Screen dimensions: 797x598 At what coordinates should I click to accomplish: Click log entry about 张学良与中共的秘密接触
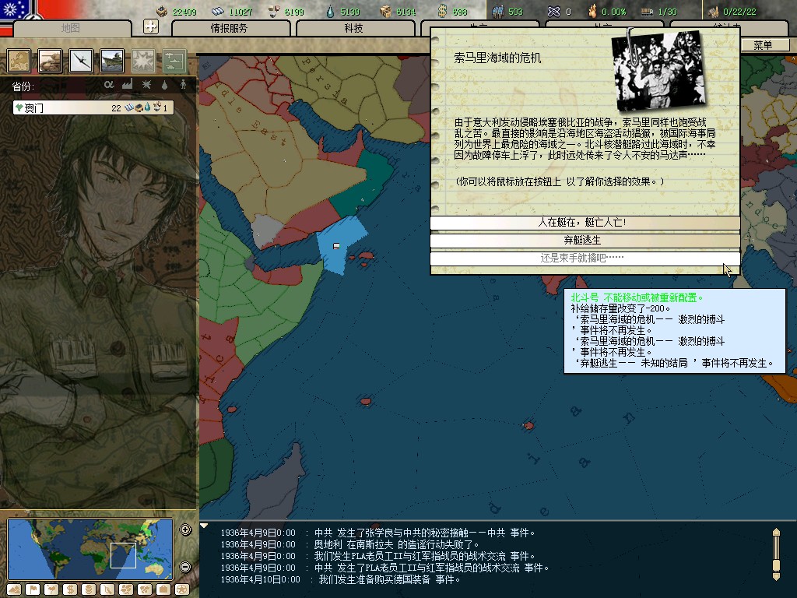tap(378, 533)
